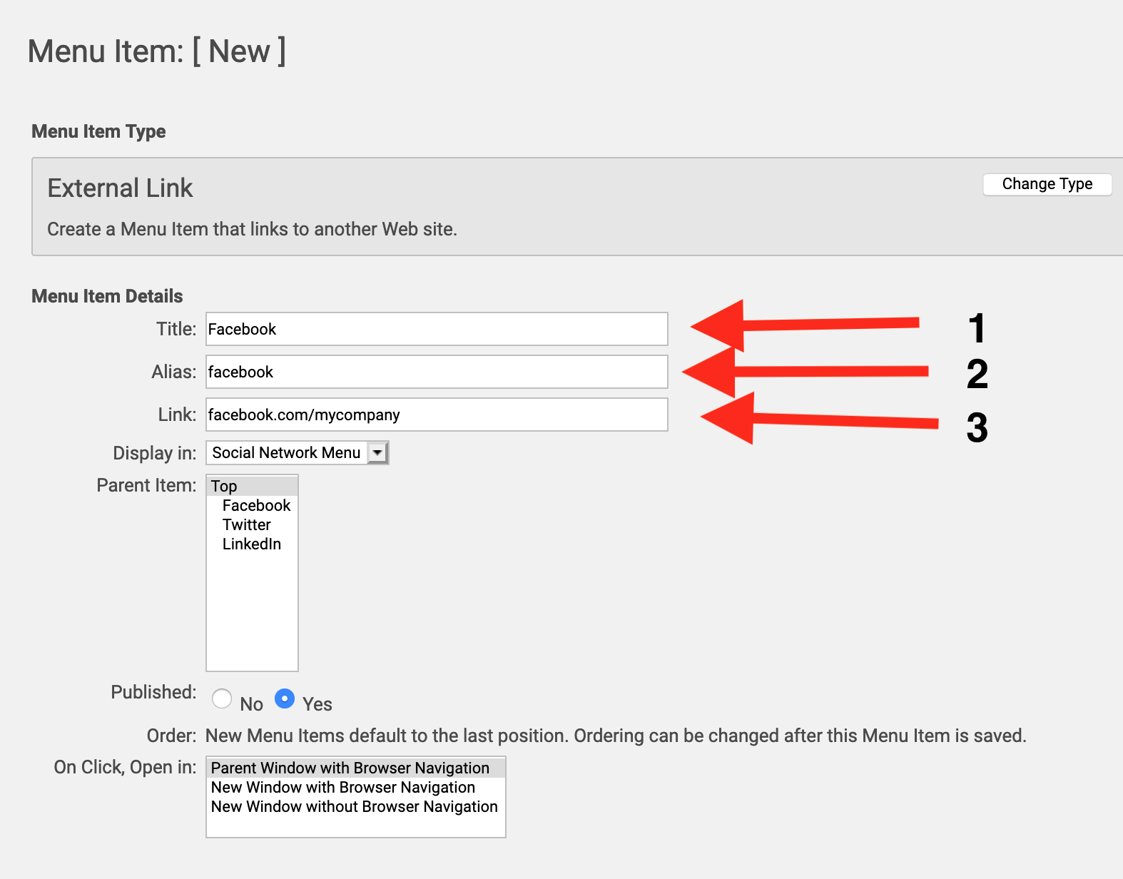Select Top in Parent Item list
The width and height of the screenshot is (1123, 879).
pos(252,486)
